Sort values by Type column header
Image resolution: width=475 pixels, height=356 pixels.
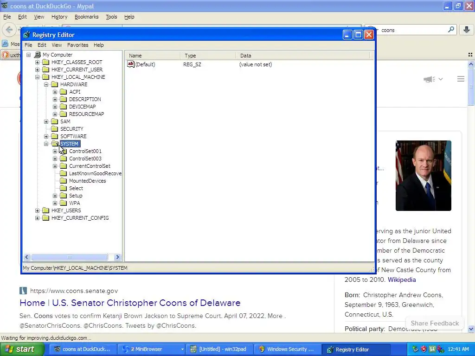coord(208,56)
